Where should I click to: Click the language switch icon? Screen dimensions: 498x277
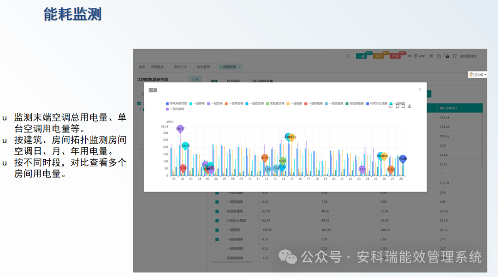[446, 56]
